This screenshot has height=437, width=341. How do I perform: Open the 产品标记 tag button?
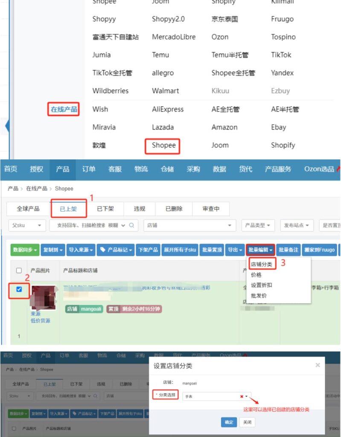[116, 250]
